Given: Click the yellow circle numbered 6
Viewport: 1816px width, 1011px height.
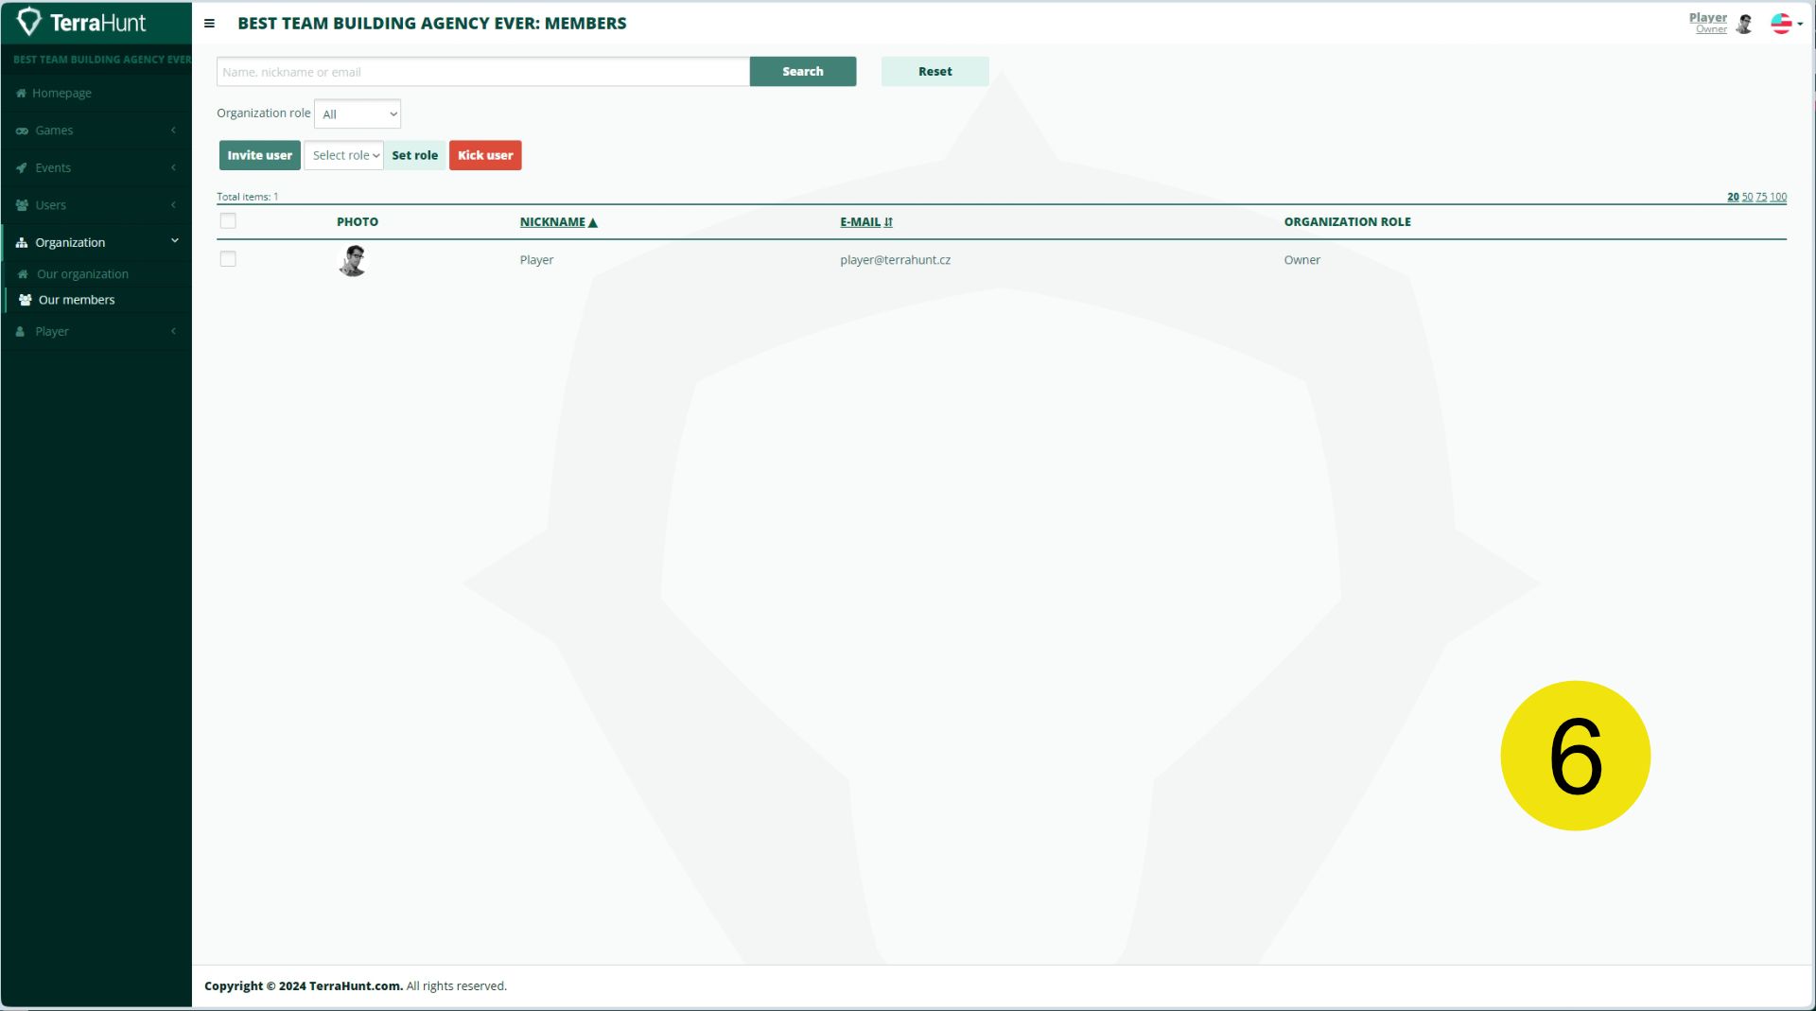Looking at the screenshot, I should point(1575,756).
